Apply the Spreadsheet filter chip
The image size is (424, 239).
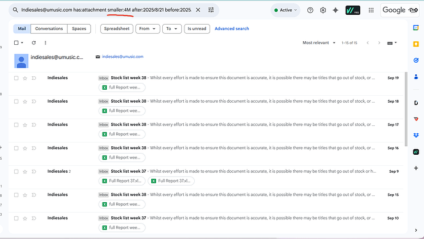click(117, 29)
